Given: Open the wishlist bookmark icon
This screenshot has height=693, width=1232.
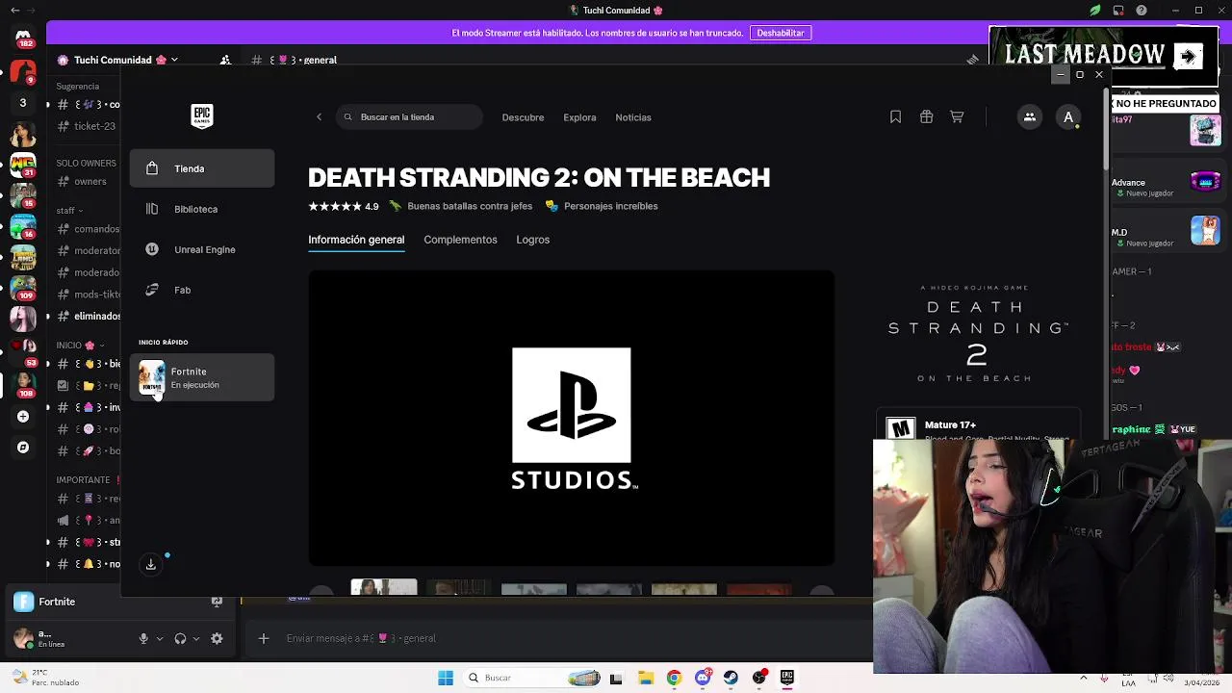Looking at the screenshot, I should [x=895, y=116].
